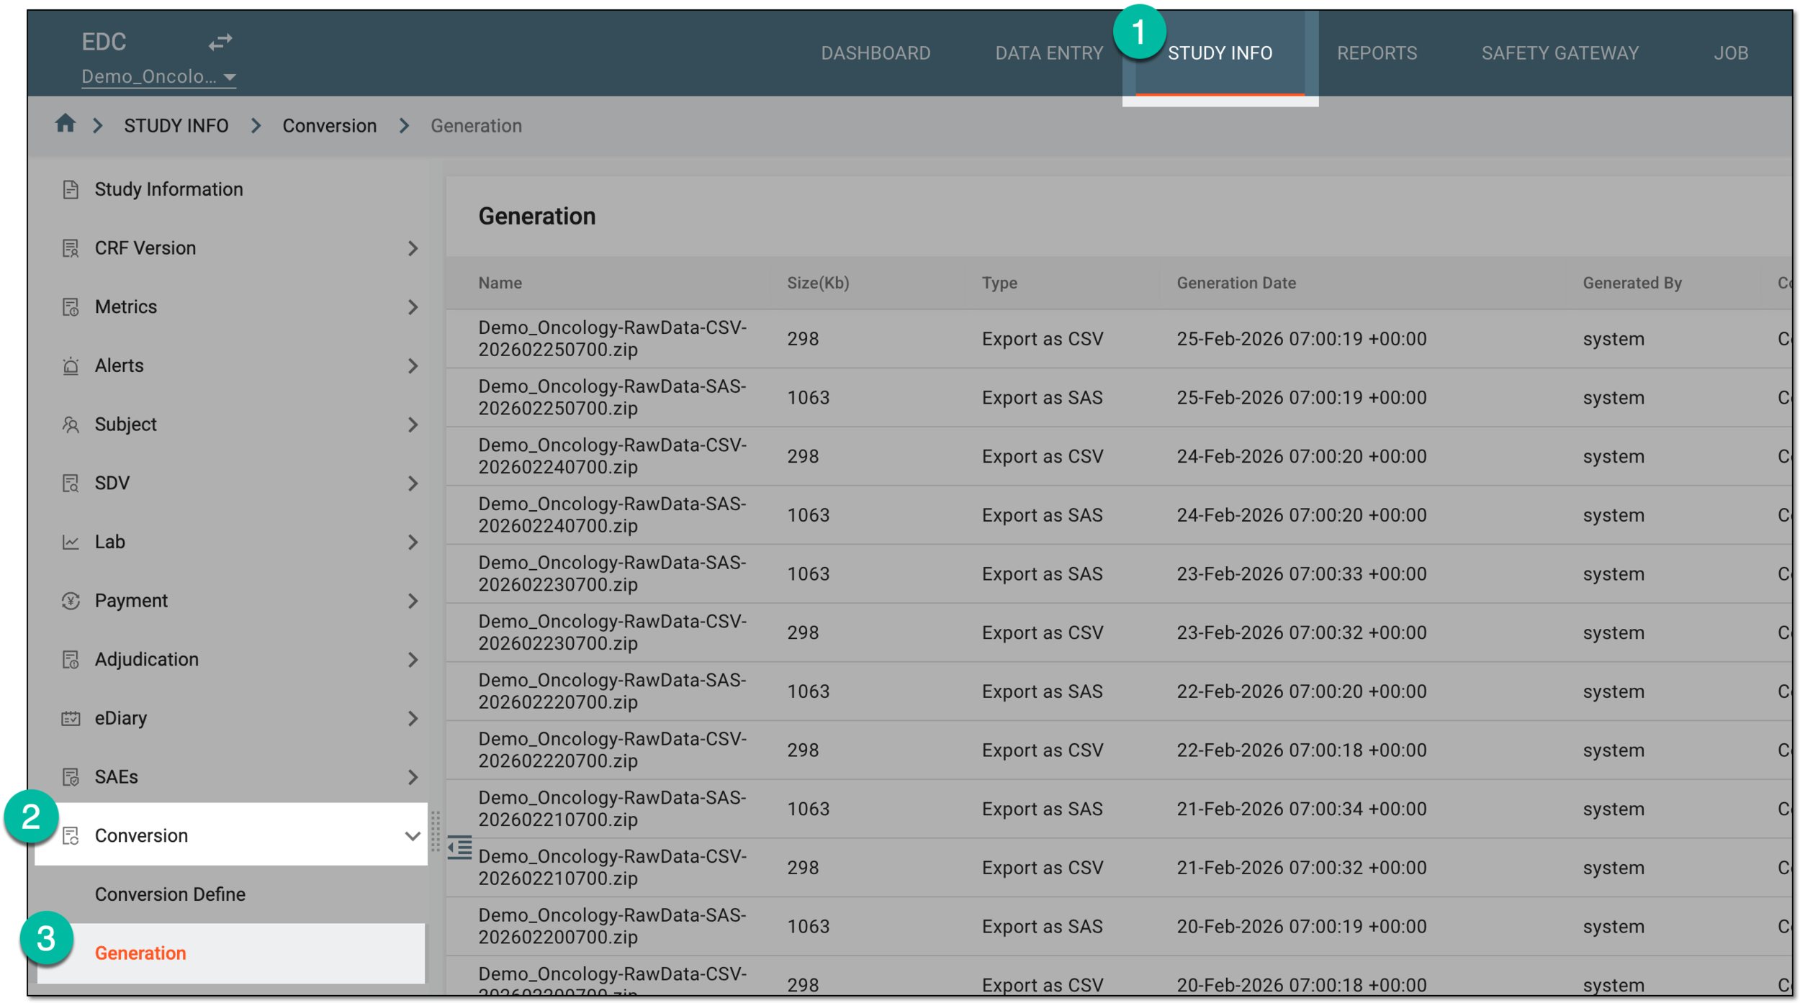Expand the Adjudication chevron
The height and width of the screenshot is (1003, 1800).
[413, 660]
